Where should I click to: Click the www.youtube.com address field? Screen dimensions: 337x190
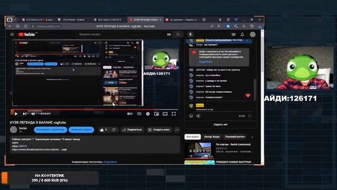point(48,26)
